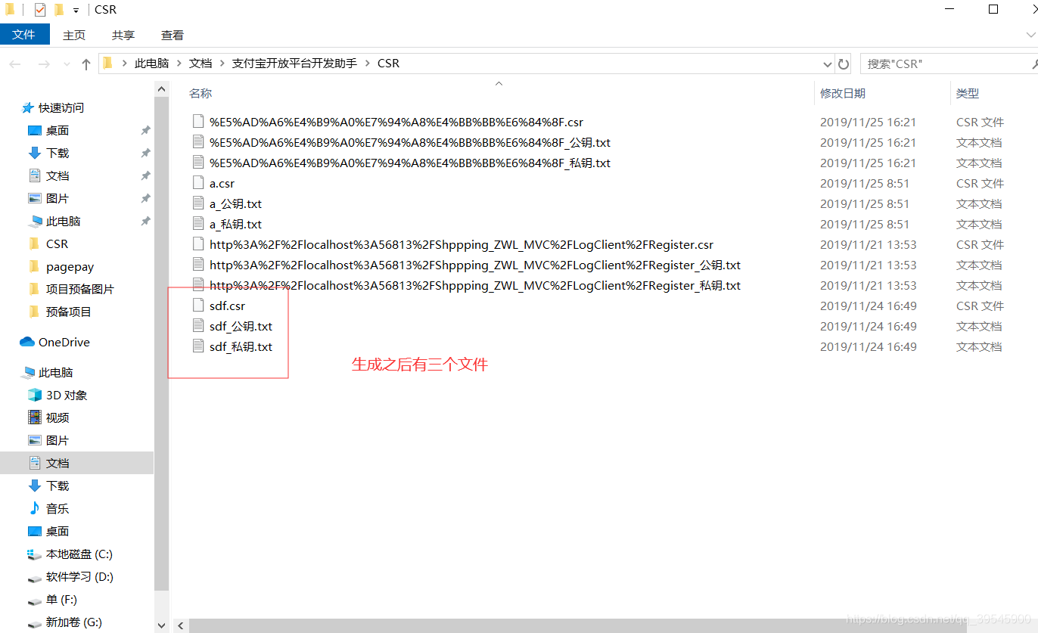Select the a.csr file

[x=222, y=183]
